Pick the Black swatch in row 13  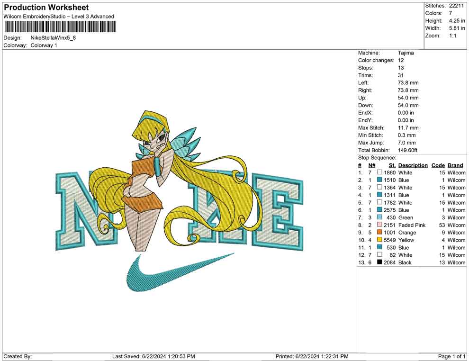tap(379, 262)
